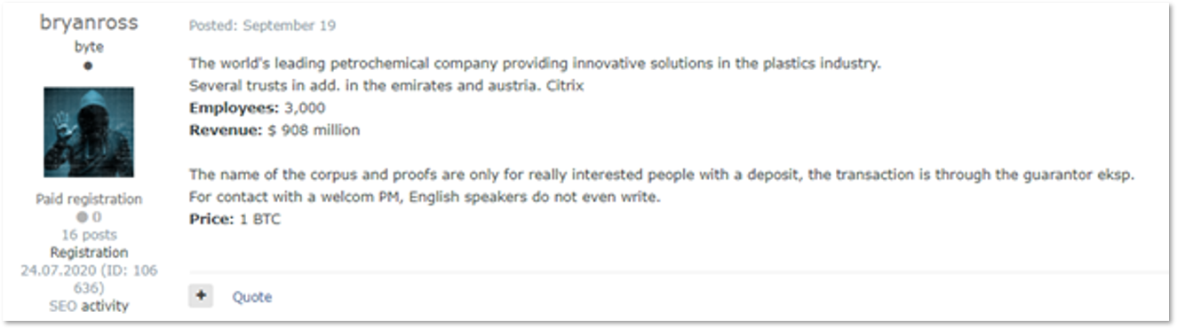This screenshot has height=328, width=1177.
Task: Click the SEO activity link
Action: click(x=89, y=306)
